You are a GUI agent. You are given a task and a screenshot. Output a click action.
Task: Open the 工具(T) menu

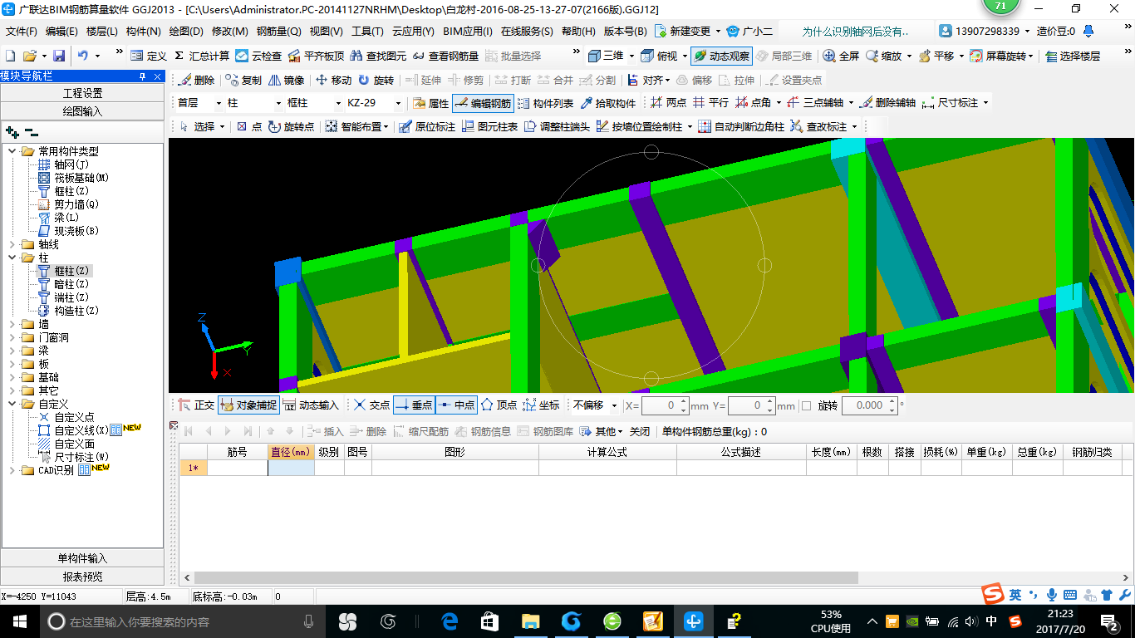pyautogui.click(x=367, y=32)
